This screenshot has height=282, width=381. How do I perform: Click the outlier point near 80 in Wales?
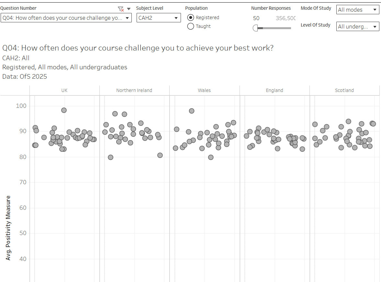[211, 157]
